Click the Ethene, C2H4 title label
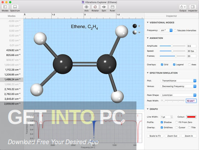 click(x=84, y=27)
